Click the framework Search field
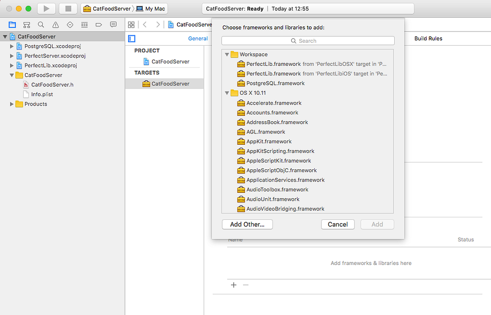This screenshot has width=491, height=315. coord(308,41)
